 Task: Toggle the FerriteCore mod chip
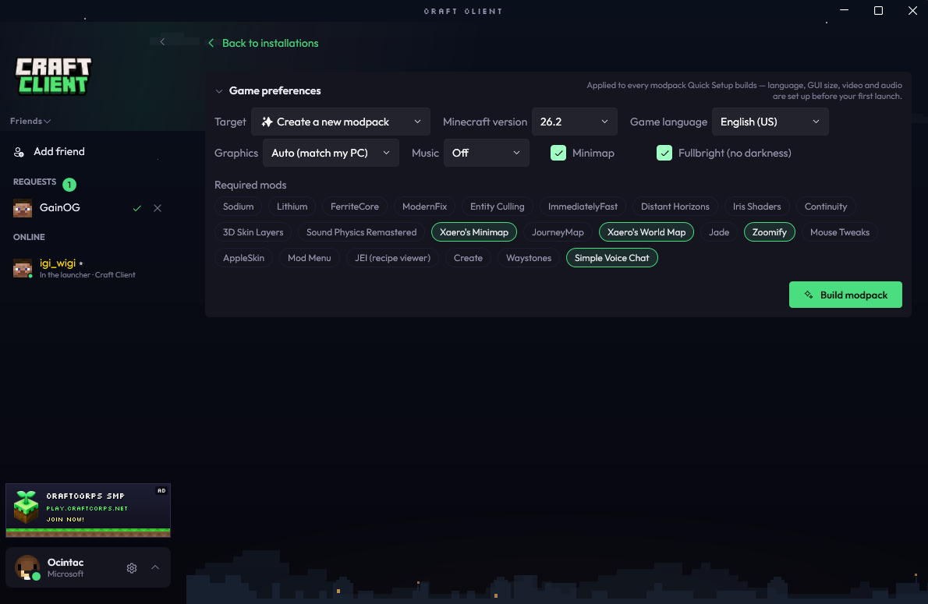click(x=355, y=207)
